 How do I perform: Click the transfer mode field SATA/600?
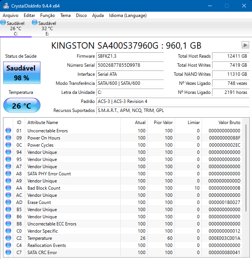coord(130,83)
